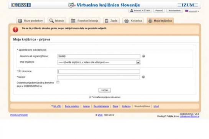Click the cobissuser email link
The width and height of the screenshot is (209, 139).
[x=189, y=116]
